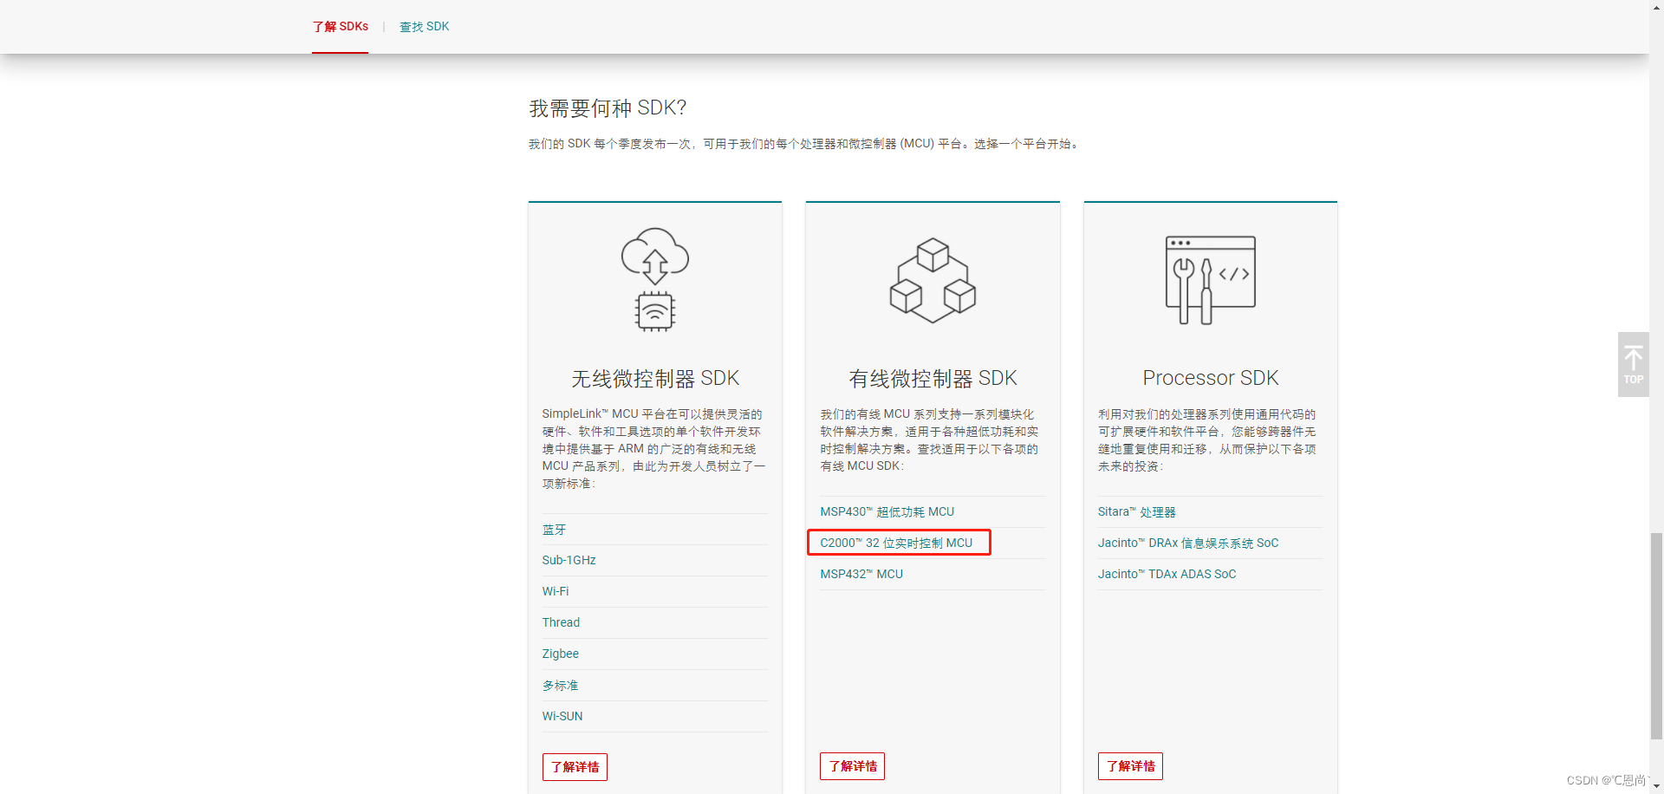Switch to the 了解 SDKs tab
The width and height of the screenshot is (1664, 794).
(340, 27)
